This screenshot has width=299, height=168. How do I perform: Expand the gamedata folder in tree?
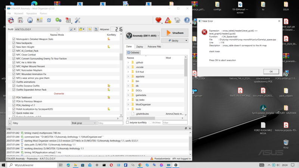pyautogui.click(x=128, y=95)
